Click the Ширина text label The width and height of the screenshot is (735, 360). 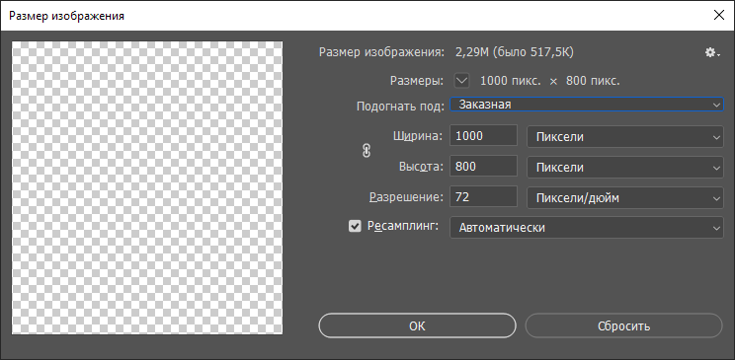(x=417, y=136)
